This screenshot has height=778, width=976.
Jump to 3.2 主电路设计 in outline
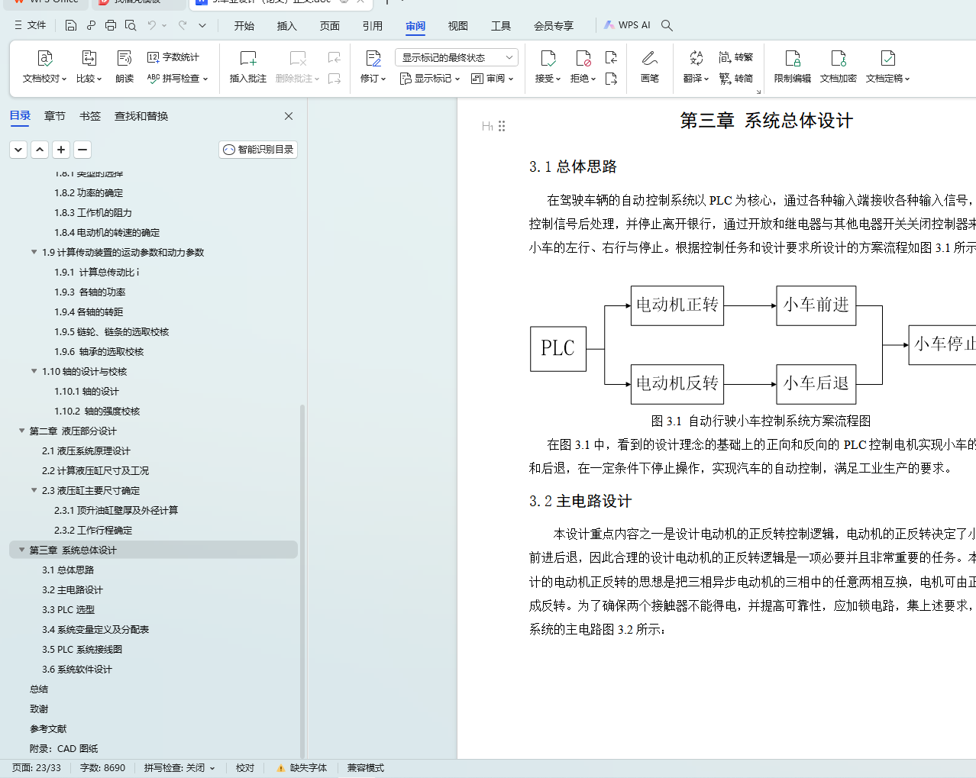(x=73, y=589)
